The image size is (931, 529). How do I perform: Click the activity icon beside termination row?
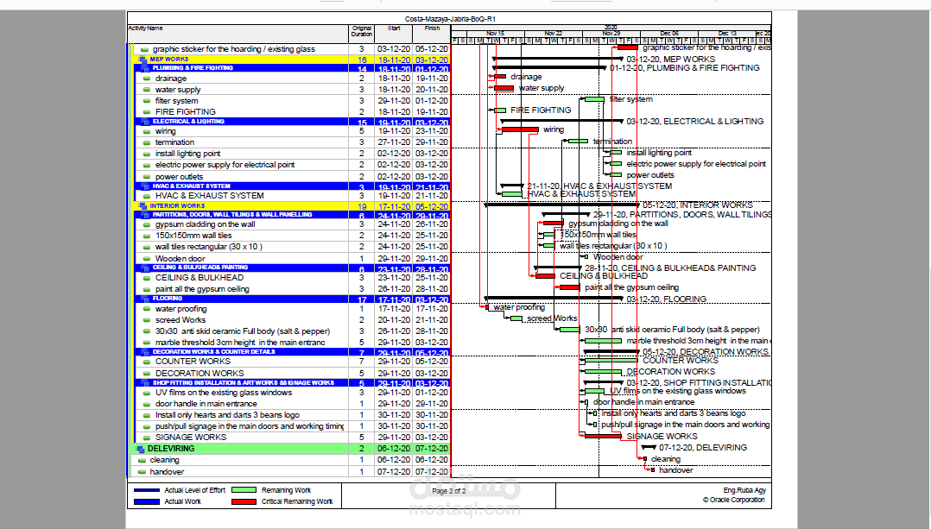pos(147,142)
